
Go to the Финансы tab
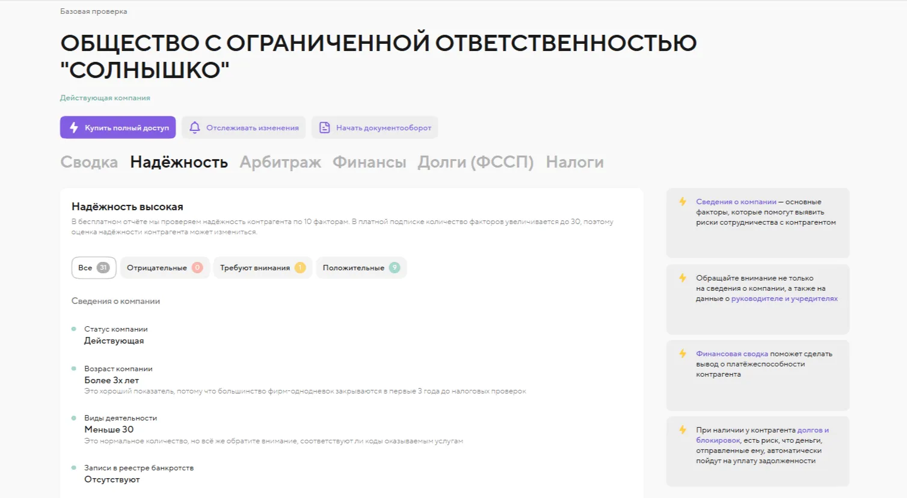point(369,162)
